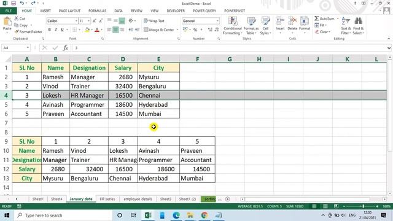Toggle align left
The height and width of the screenshot is (221, 393).
tap(109, 30)
